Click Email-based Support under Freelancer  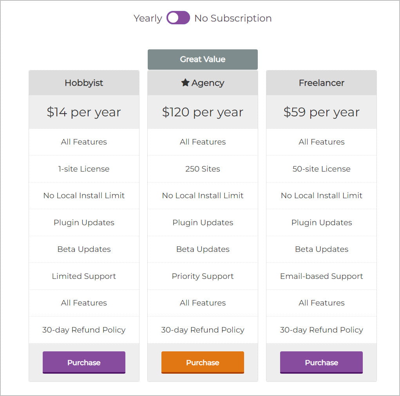[x=321, y=276]
